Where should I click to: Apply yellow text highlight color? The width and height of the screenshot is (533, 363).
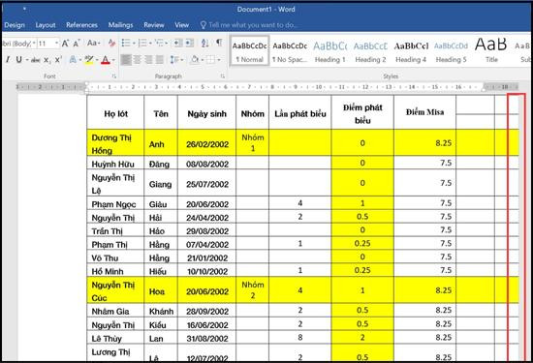pyautogui.click(x=89, y=60)
